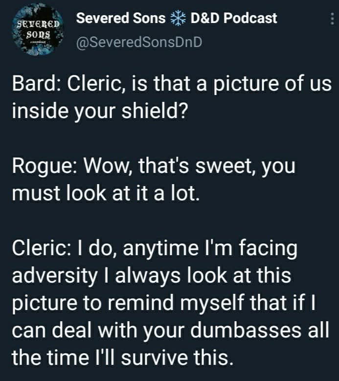Click the "D&D Podcast" part of the name
Viewport: 339px width, 381px height.
[x=233, y=19]
